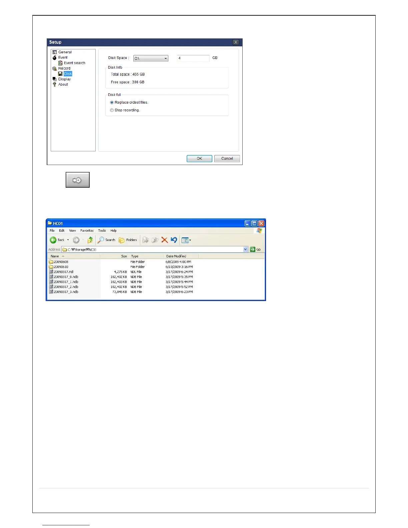Maximize the NC01 window
This screenshot has height=528, width=408.
(x=254, y=223)
